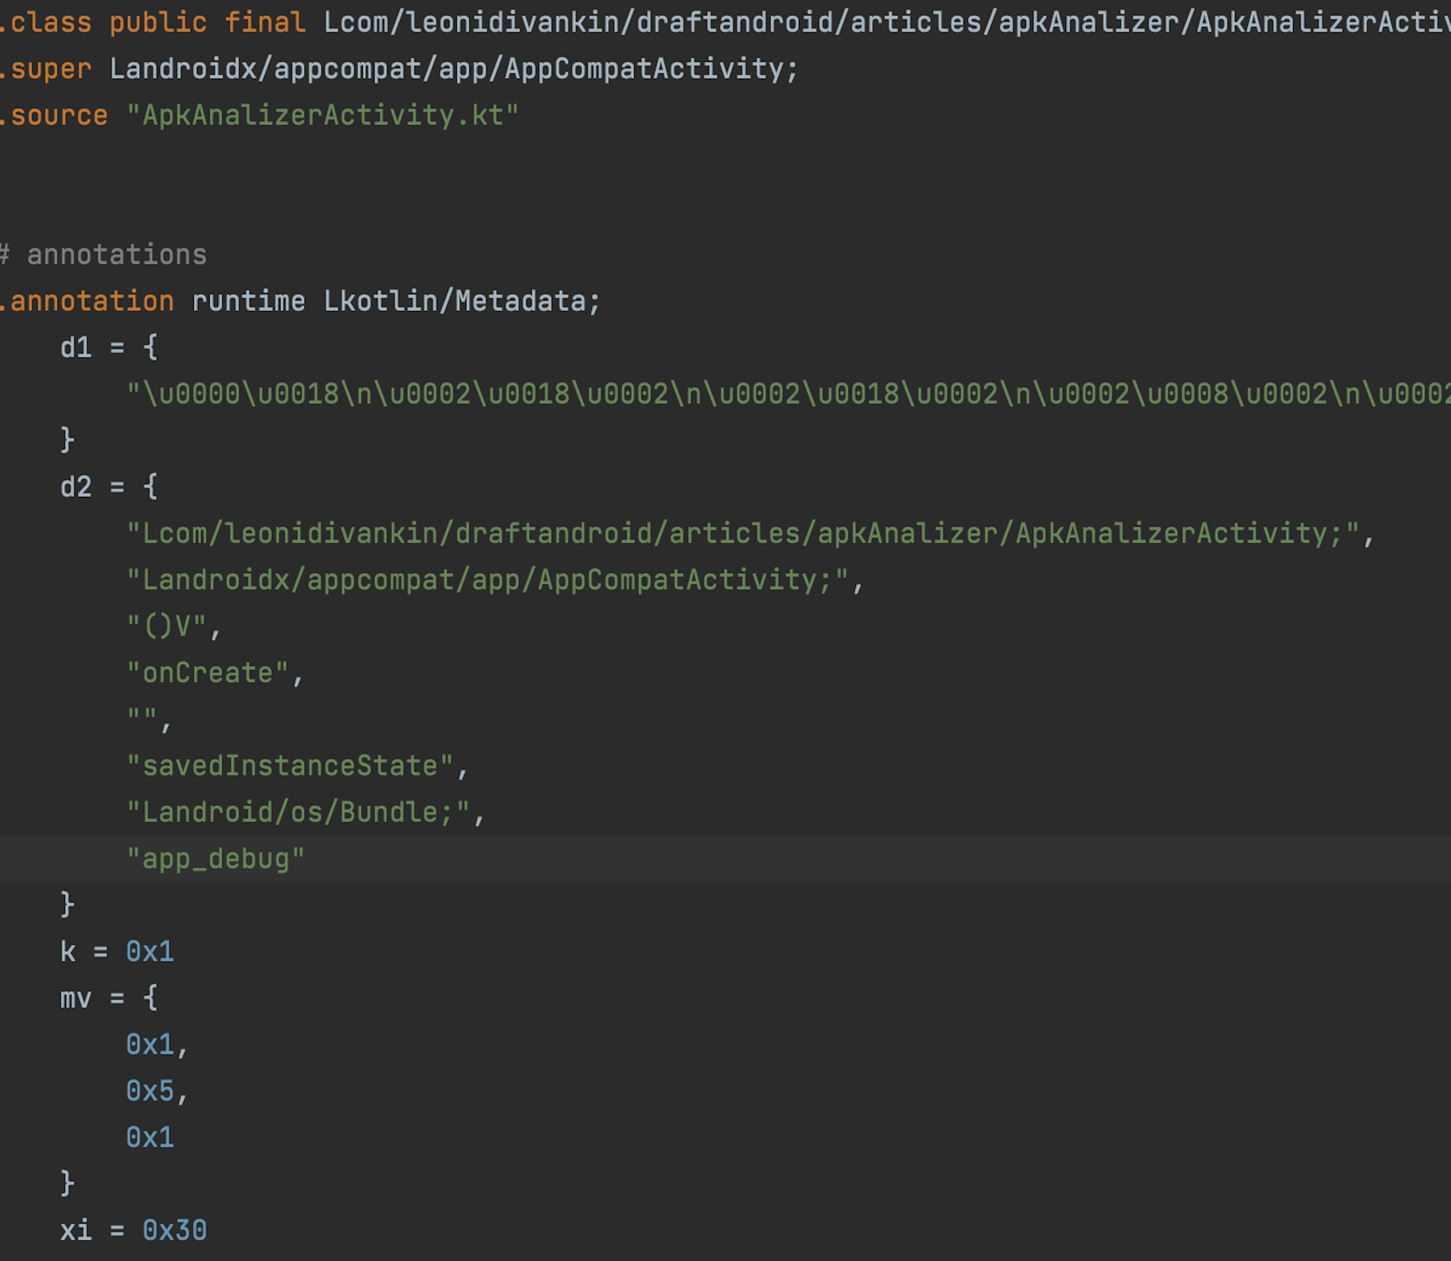The width and height of the screenshot is (1451, 1261).
Task: Click the "()V" string literal
Action: coord(167,626)
